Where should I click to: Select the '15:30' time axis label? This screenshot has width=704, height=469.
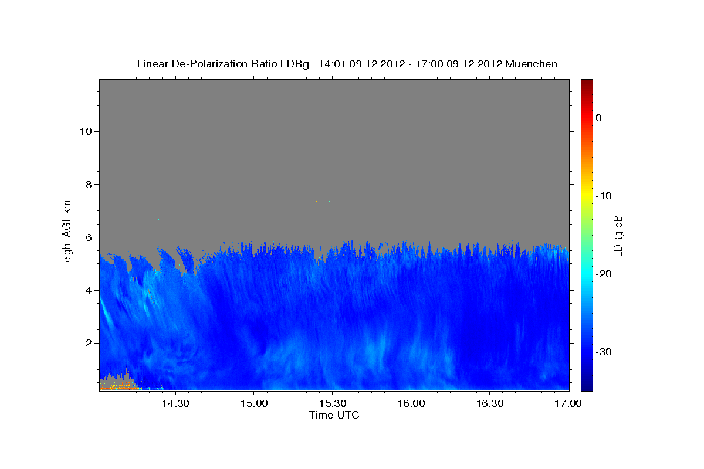pos(332,403)
